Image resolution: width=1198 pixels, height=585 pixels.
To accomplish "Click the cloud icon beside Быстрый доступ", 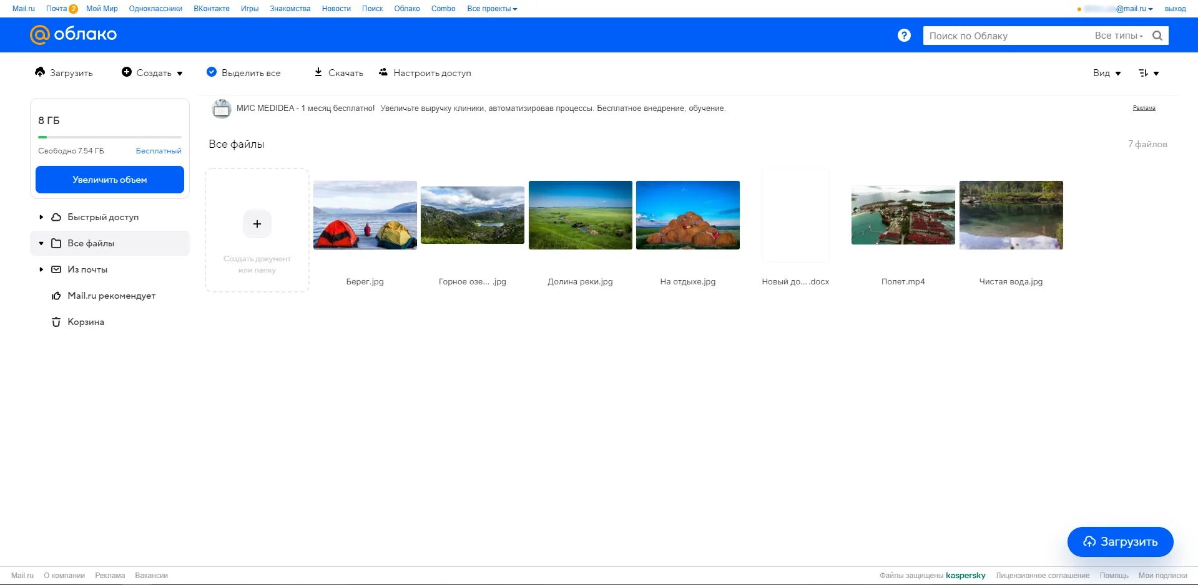I will (56, 217).
